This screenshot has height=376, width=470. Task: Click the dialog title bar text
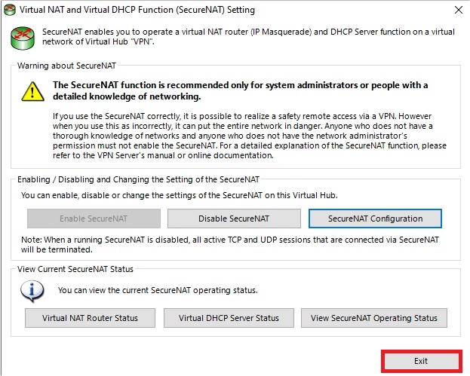pos(137,10)
